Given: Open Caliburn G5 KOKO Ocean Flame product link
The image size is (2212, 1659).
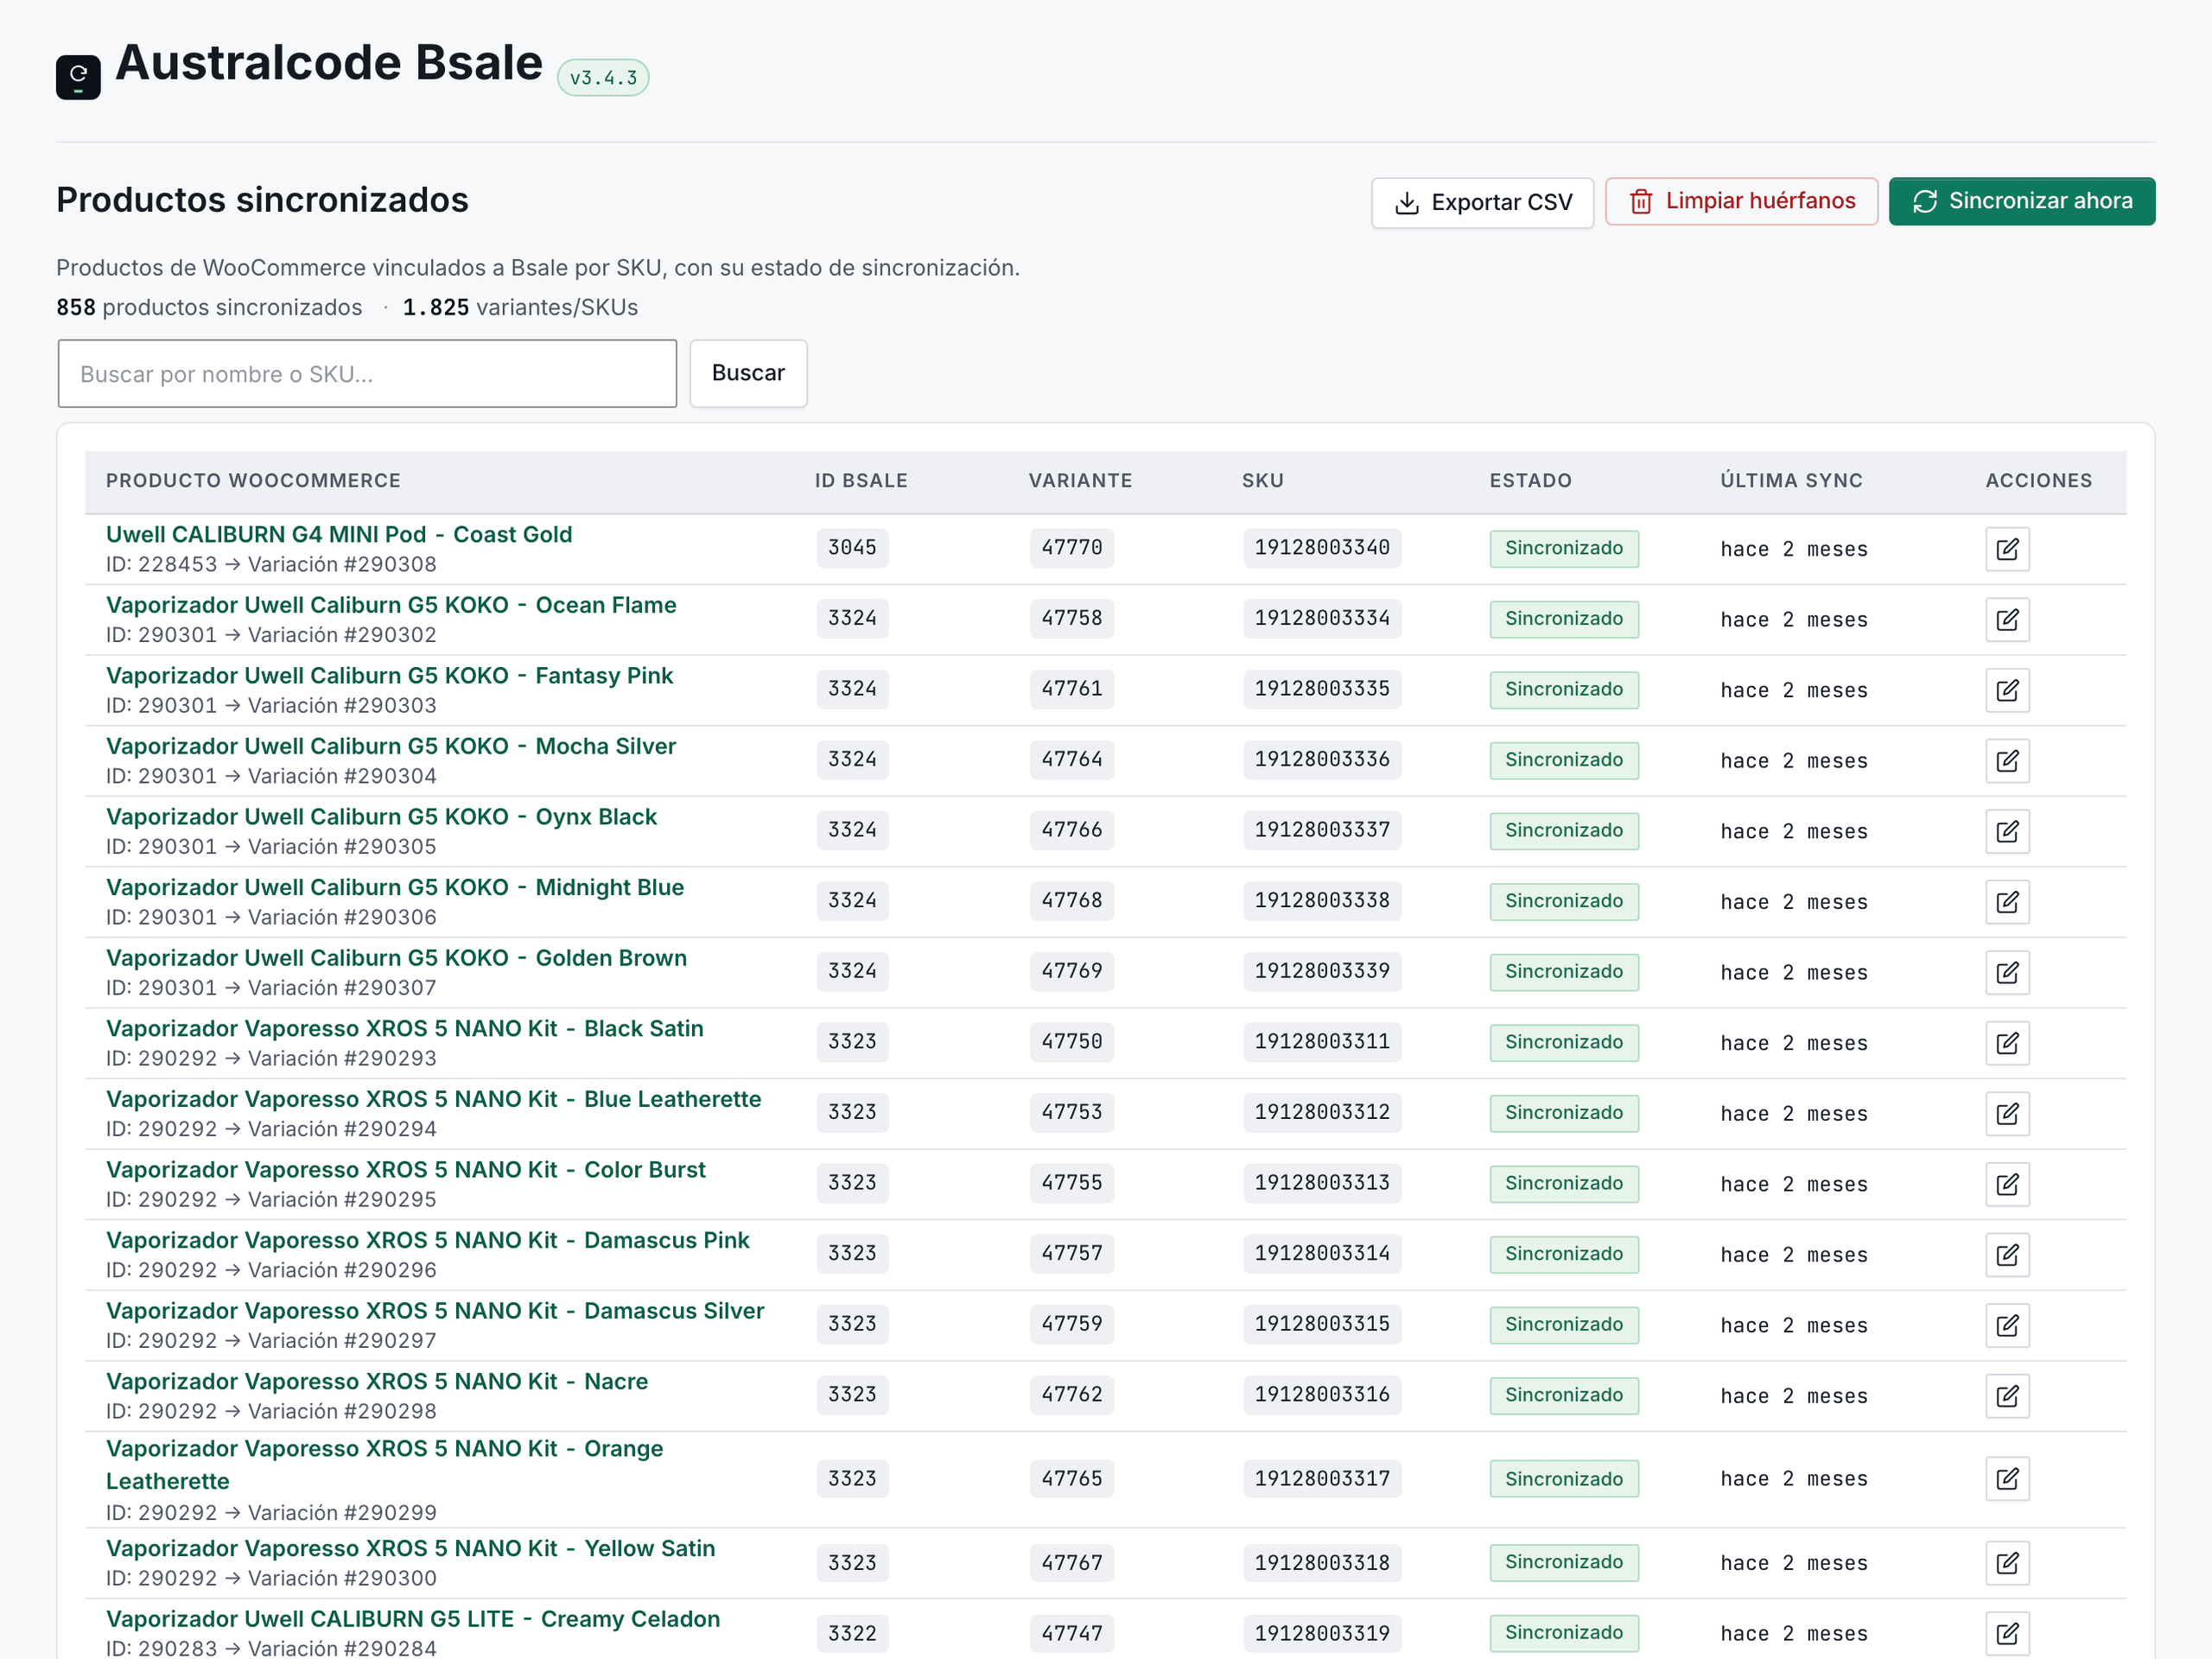Looking at the screenshot, I should click(x=391, y=605).
